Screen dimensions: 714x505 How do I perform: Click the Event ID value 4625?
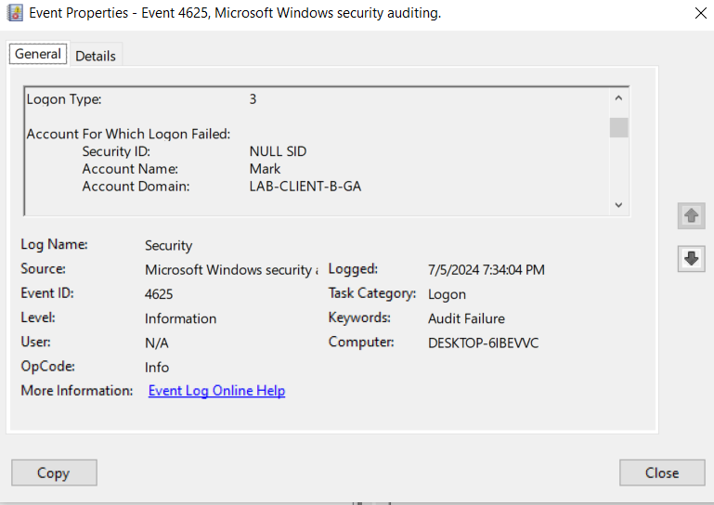(x=159, y=294)
